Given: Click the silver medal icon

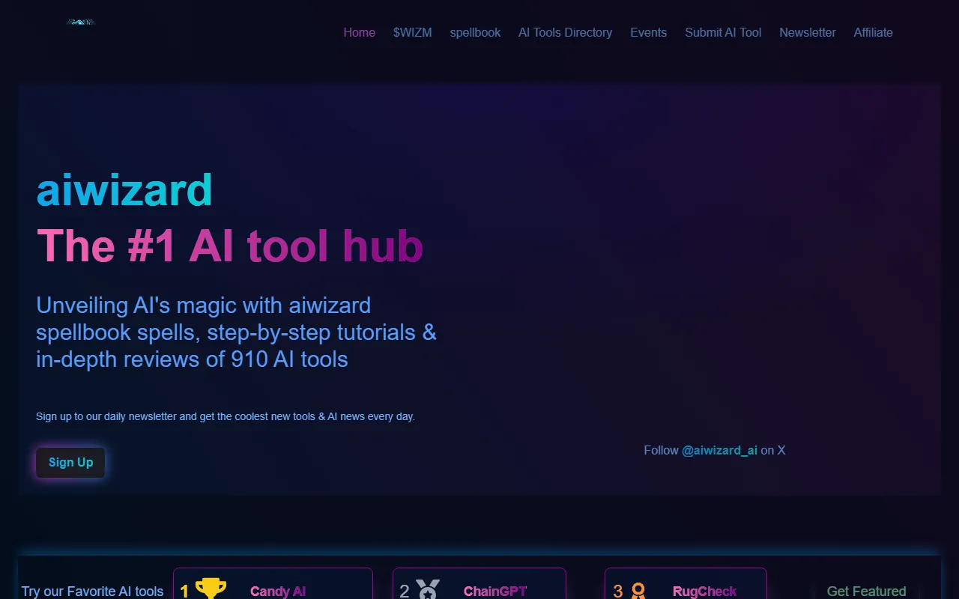Looking at the screenshot, I should pyautogui.click(x=428, y=589).
